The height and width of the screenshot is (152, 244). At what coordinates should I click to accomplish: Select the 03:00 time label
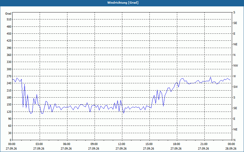pos(39,144)
